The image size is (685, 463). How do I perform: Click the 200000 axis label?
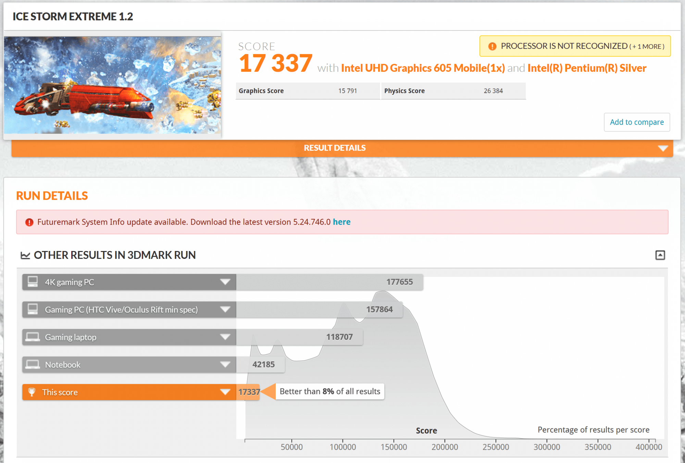click(445, 447)
